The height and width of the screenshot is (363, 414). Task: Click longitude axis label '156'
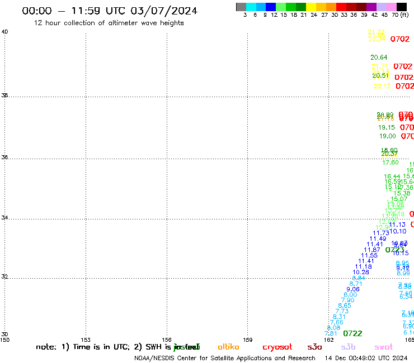tap(167, 340)
